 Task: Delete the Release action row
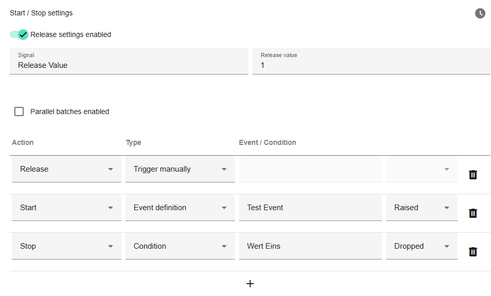[473, 175]
